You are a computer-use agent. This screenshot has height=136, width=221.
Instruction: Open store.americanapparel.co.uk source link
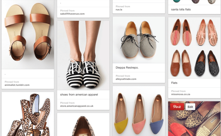coord(77,106)
